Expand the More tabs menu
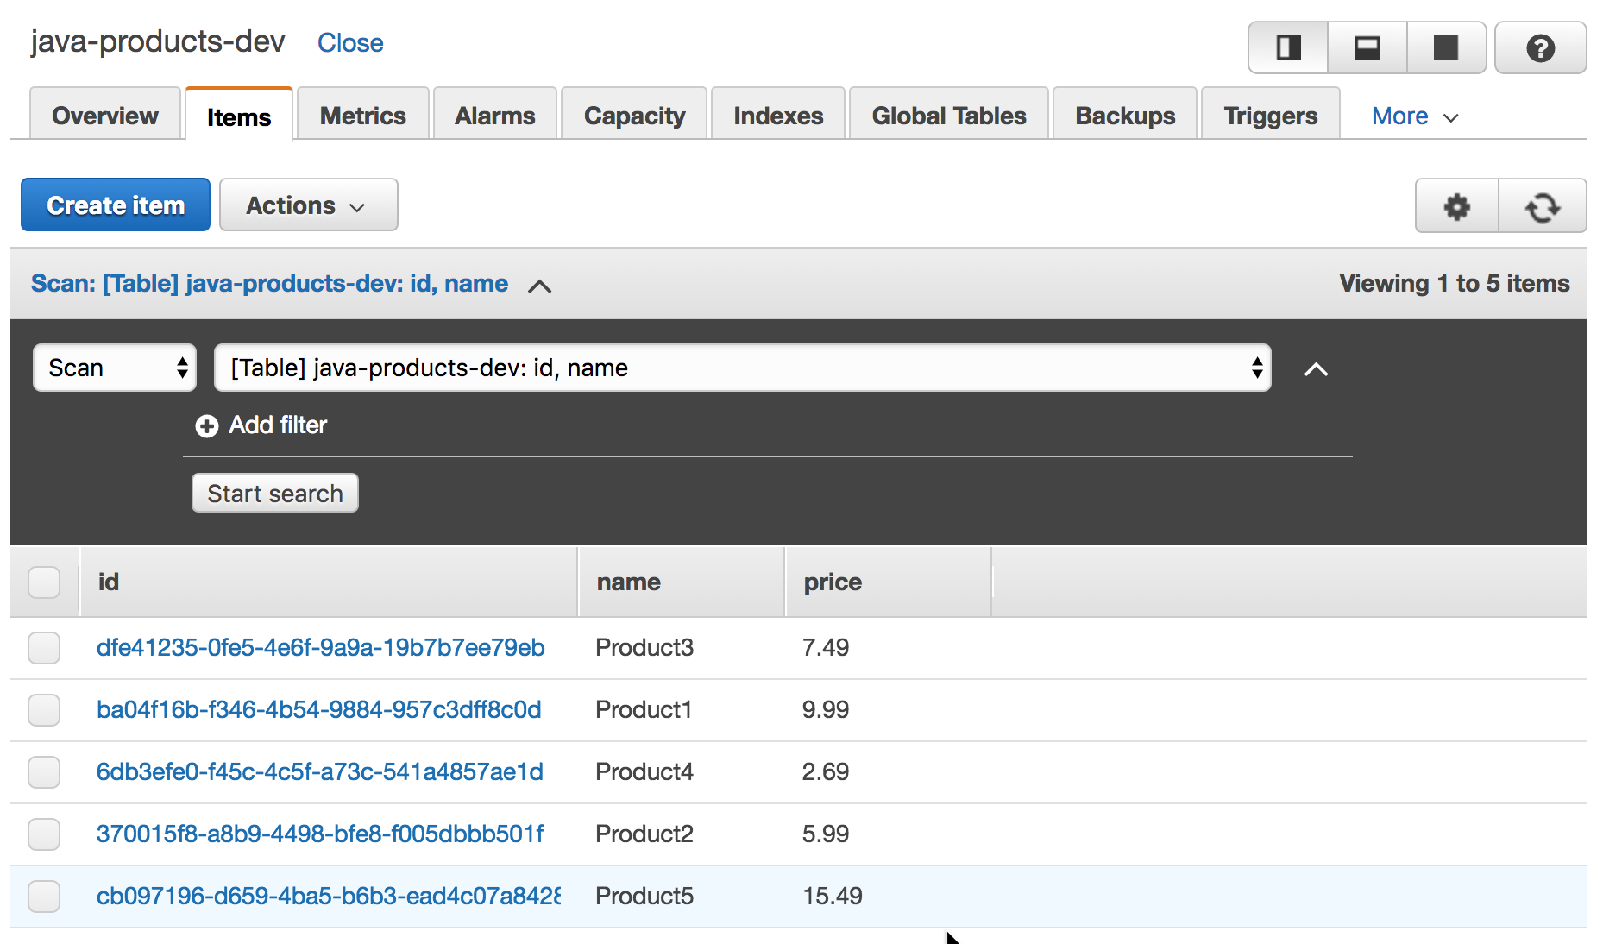This screenshot has width=1603, height=944. [1414, 116]
